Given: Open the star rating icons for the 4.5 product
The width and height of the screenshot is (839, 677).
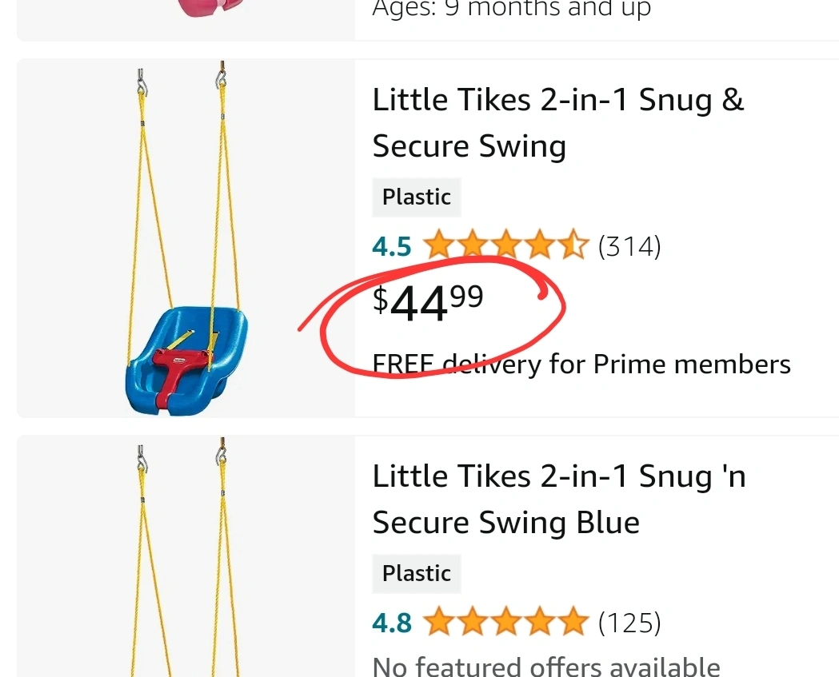Looking at the screenshot, I should 505,245.
